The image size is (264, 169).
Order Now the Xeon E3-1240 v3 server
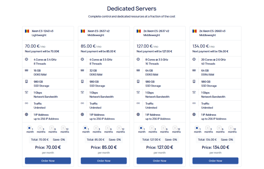[x=48, y=161]
